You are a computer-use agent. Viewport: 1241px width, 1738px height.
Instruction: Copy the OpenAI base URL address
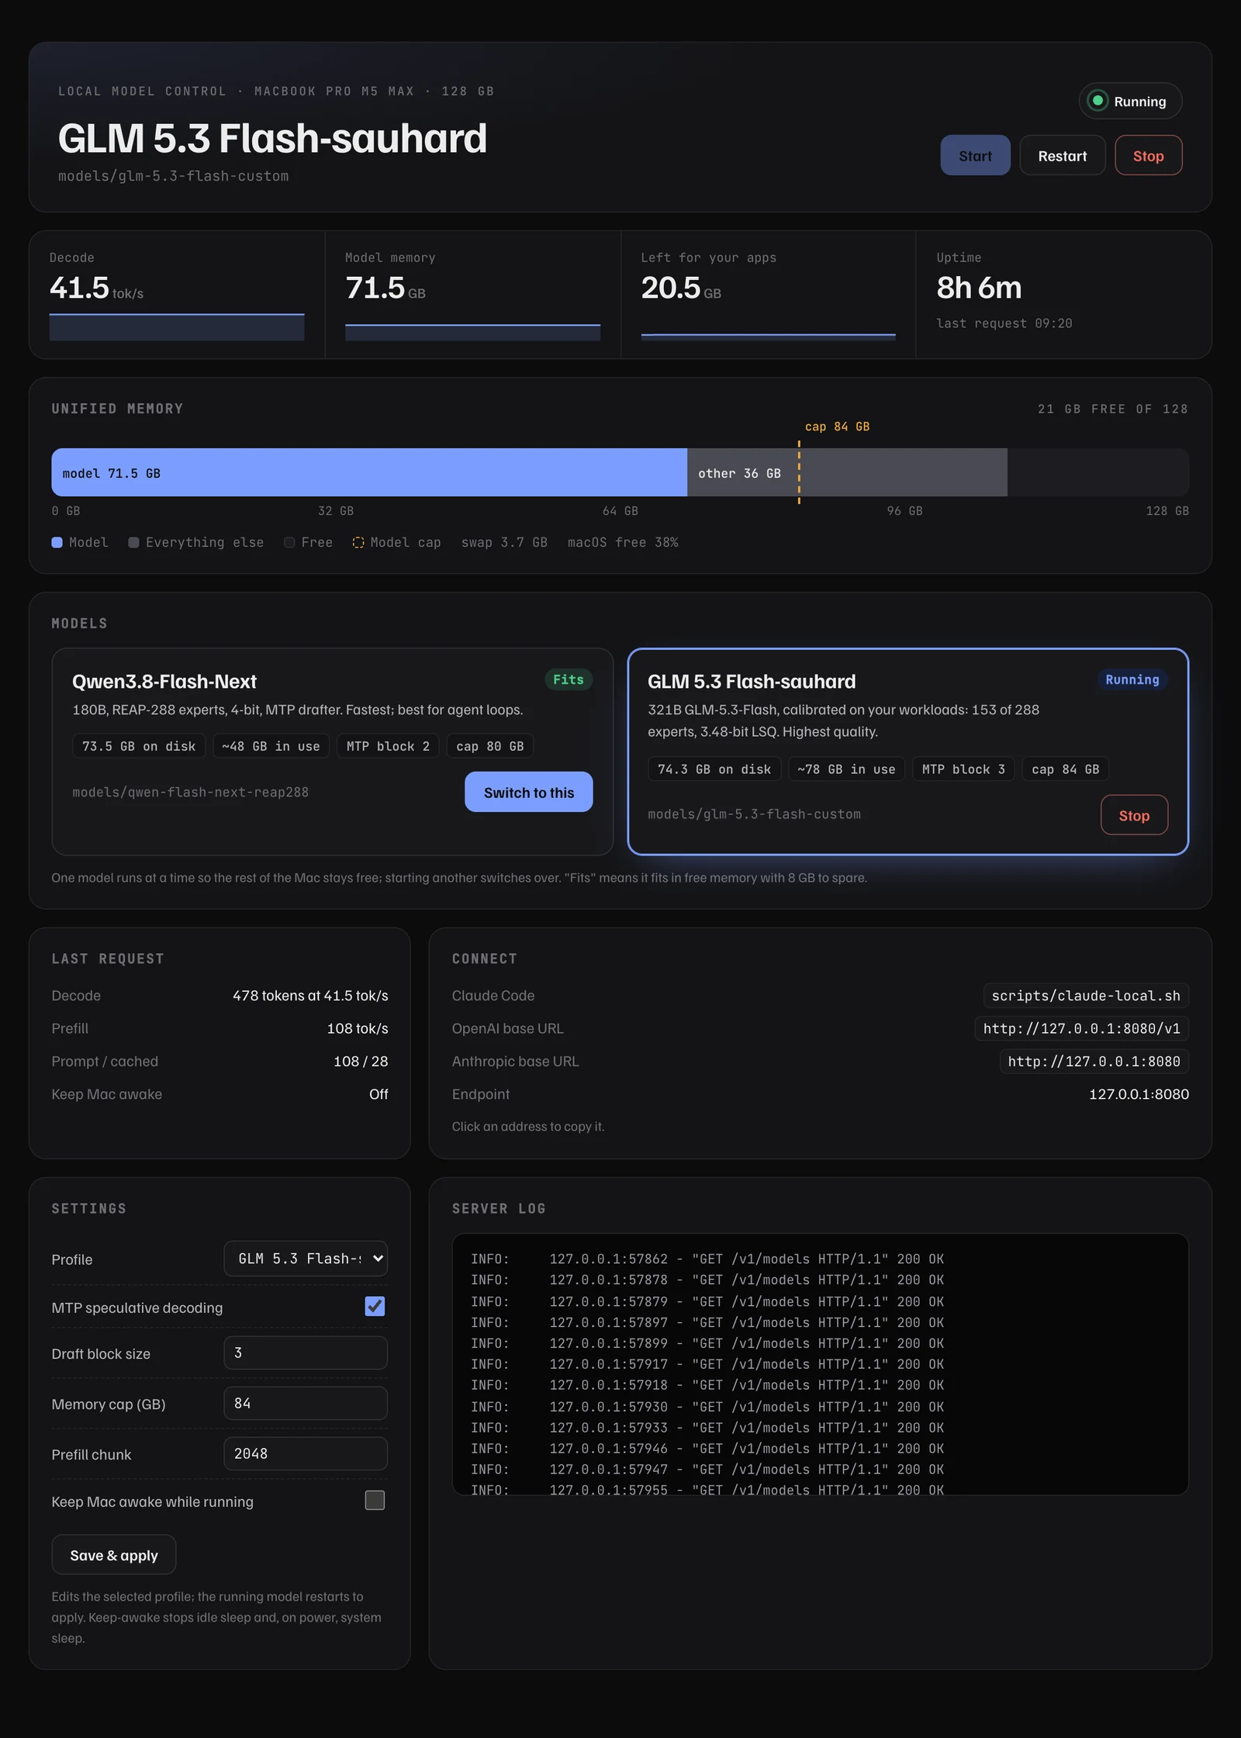1081,1028
